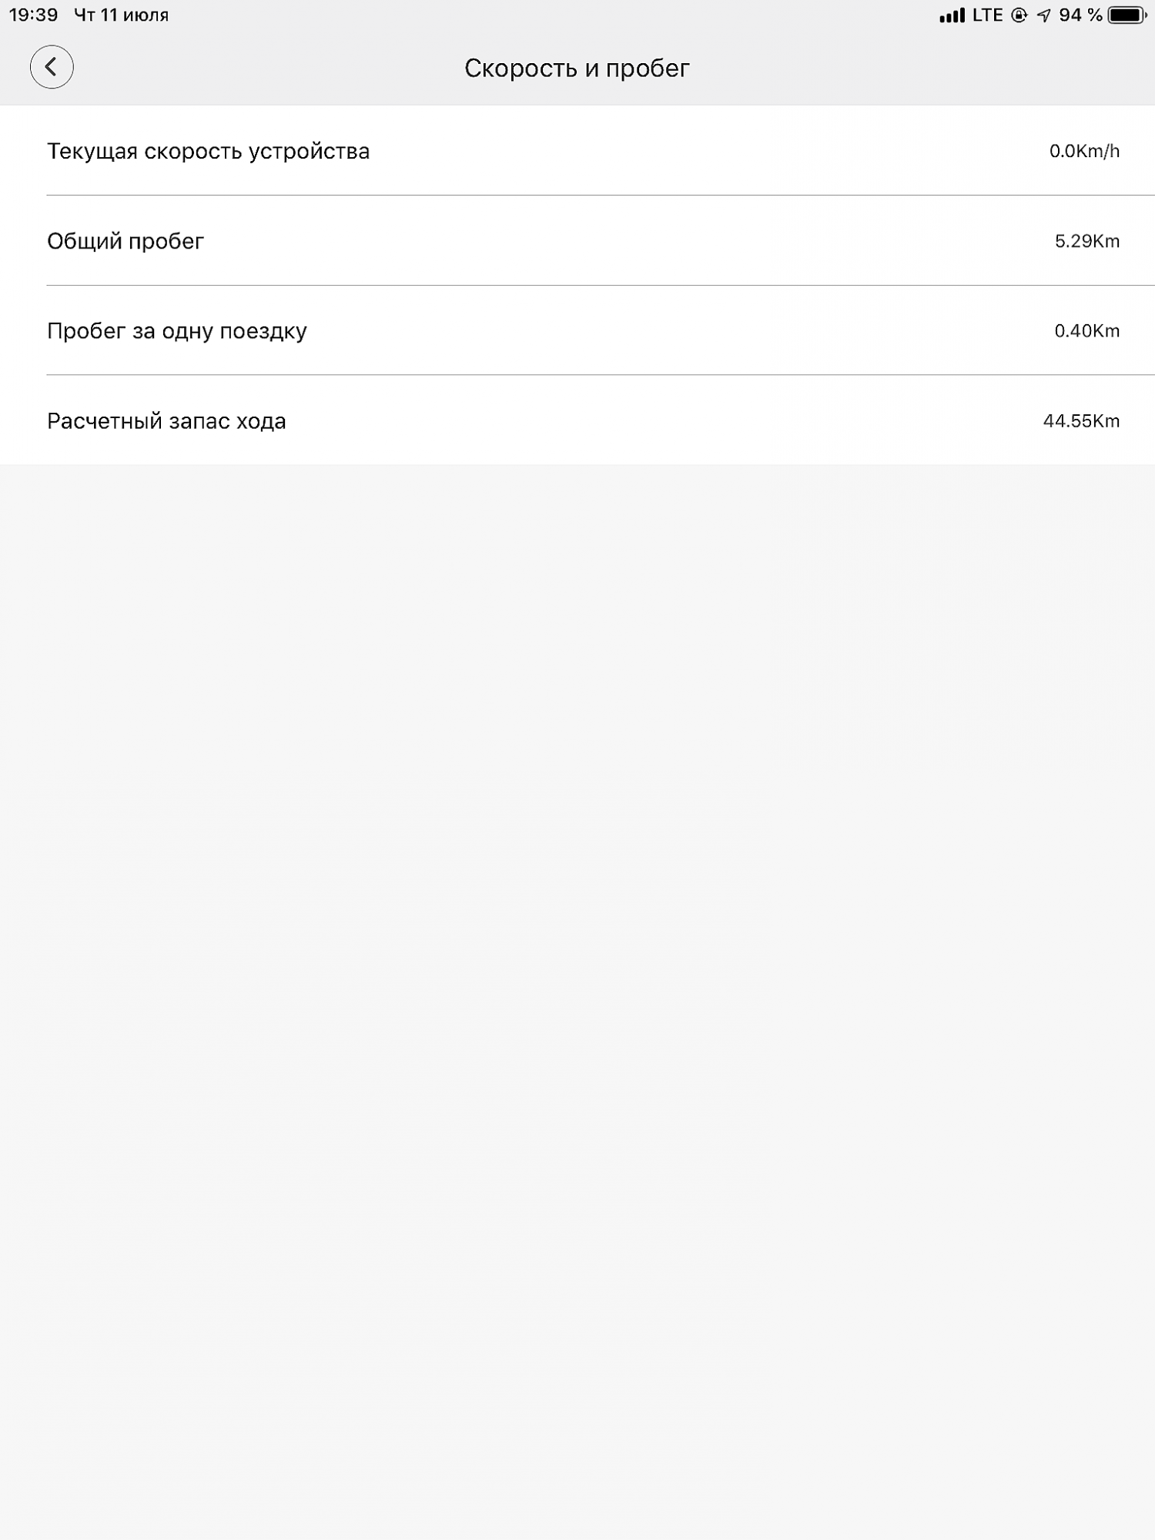Select the Расчетный запас хода row
Screen dimensions: 1155x1540
click(x=577, y=420)
